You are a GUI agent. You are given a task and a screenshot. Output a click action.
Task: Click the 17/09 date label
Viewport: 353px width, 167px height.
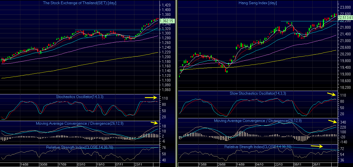[x=62, y=165]
